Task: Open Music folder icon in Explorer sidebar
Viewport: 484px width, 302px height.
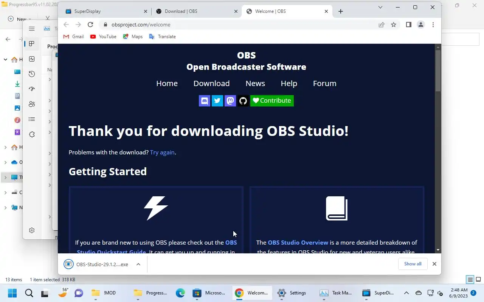Action: pos(17,120)
